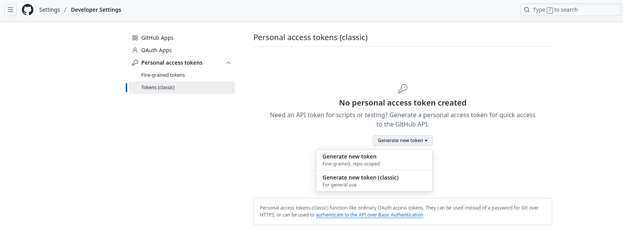
Task: Open Fine-grained tokens in sidebar
Action: (x=163, y=75)
